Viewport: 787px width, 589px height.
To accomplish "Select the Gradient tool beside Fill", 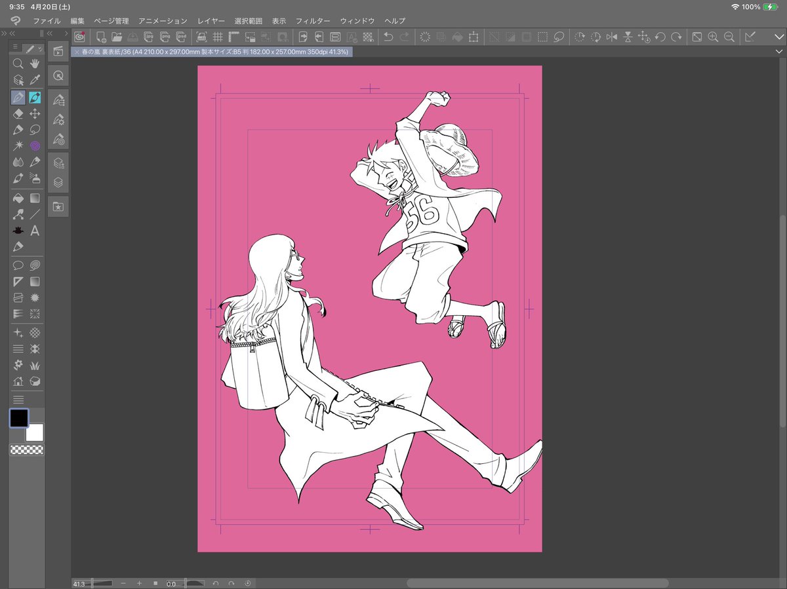I will [35, 197].
